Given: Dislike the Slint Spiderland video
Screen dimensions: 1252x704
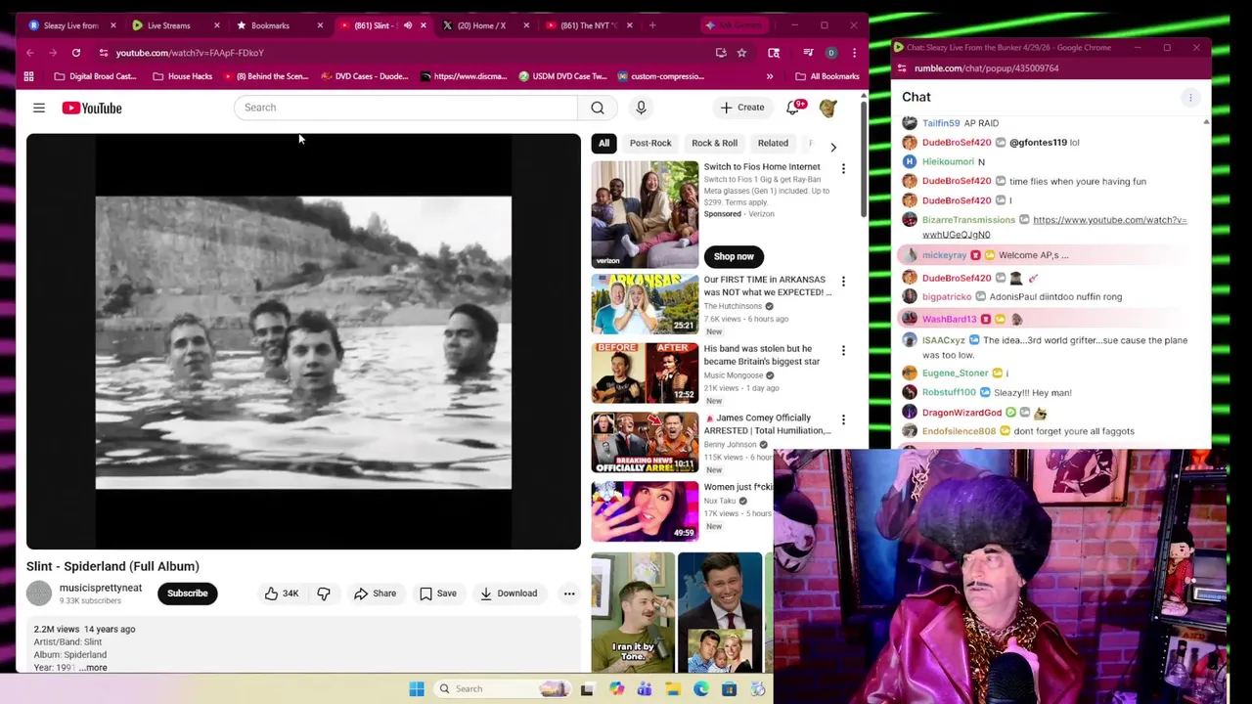Looking at the screenshot, I should (x=324, y=594).
